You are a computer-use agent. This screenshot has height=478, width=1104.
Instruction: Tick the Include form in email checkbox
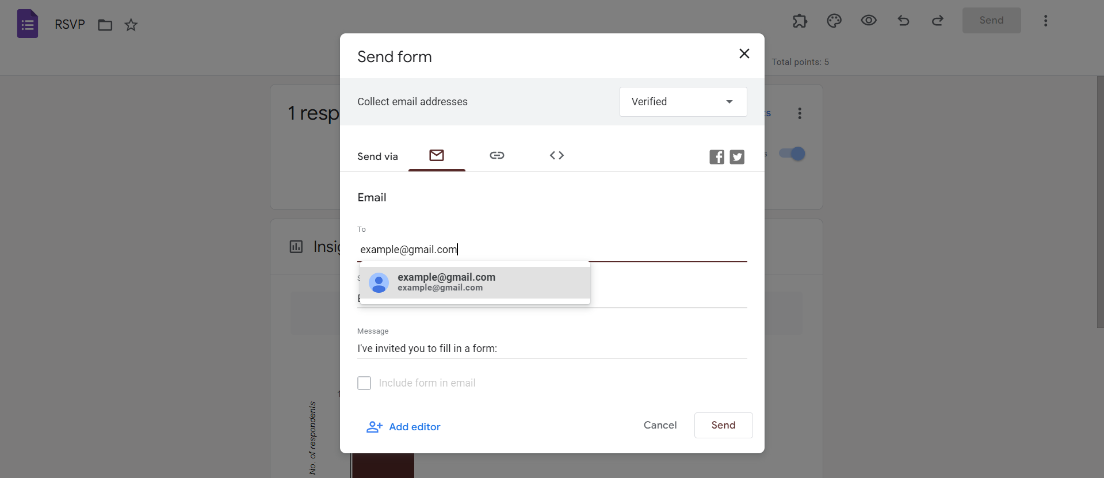tap(364, 383)
